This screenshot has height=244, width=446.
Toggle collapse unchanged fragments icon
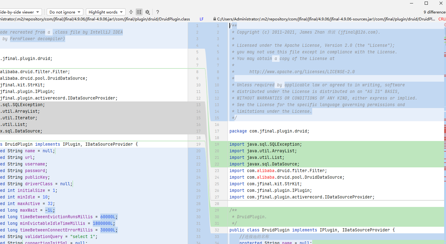[x=131, y=12]
